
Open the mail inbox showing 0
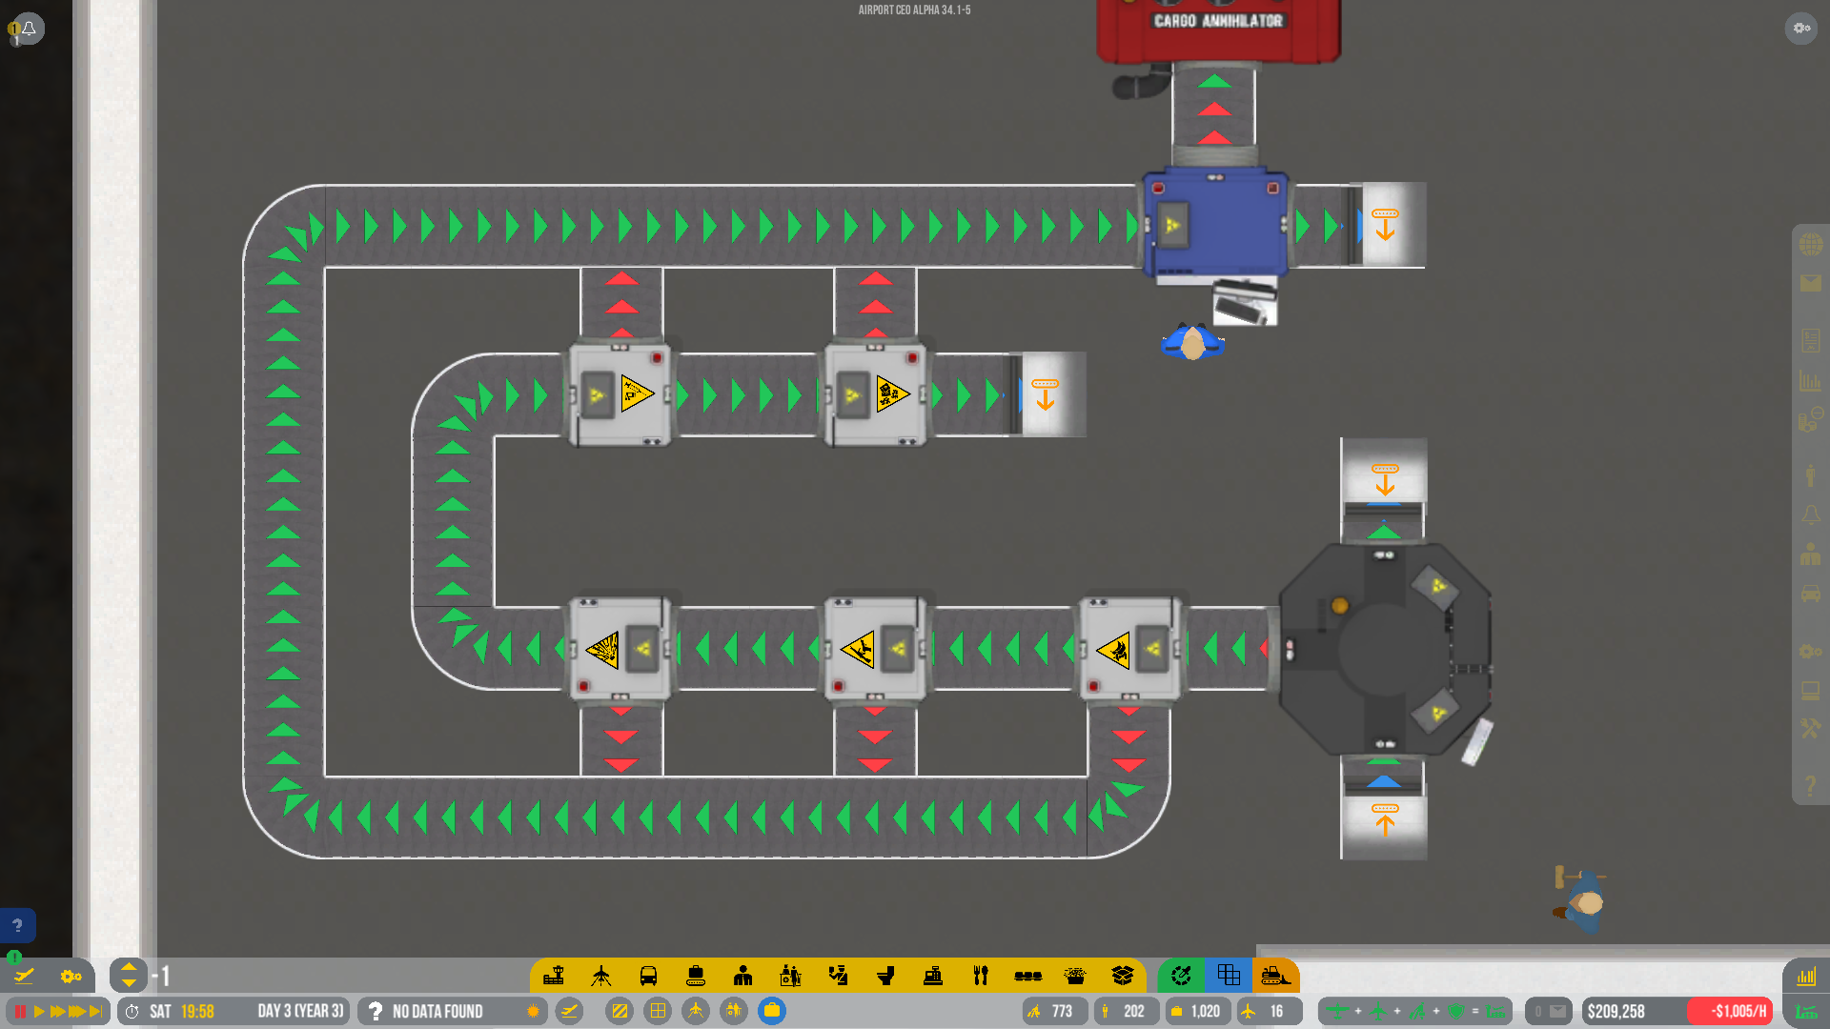coord(1548,1011)
